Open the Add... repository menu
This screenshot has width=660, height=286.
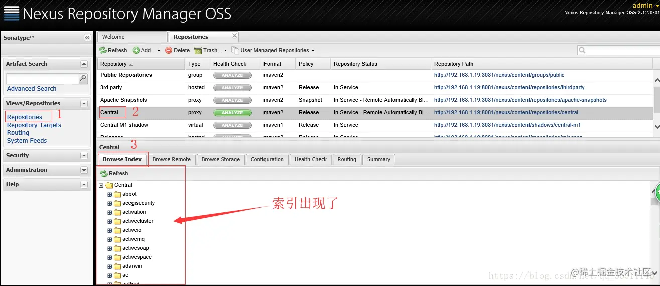pos(147,50)
